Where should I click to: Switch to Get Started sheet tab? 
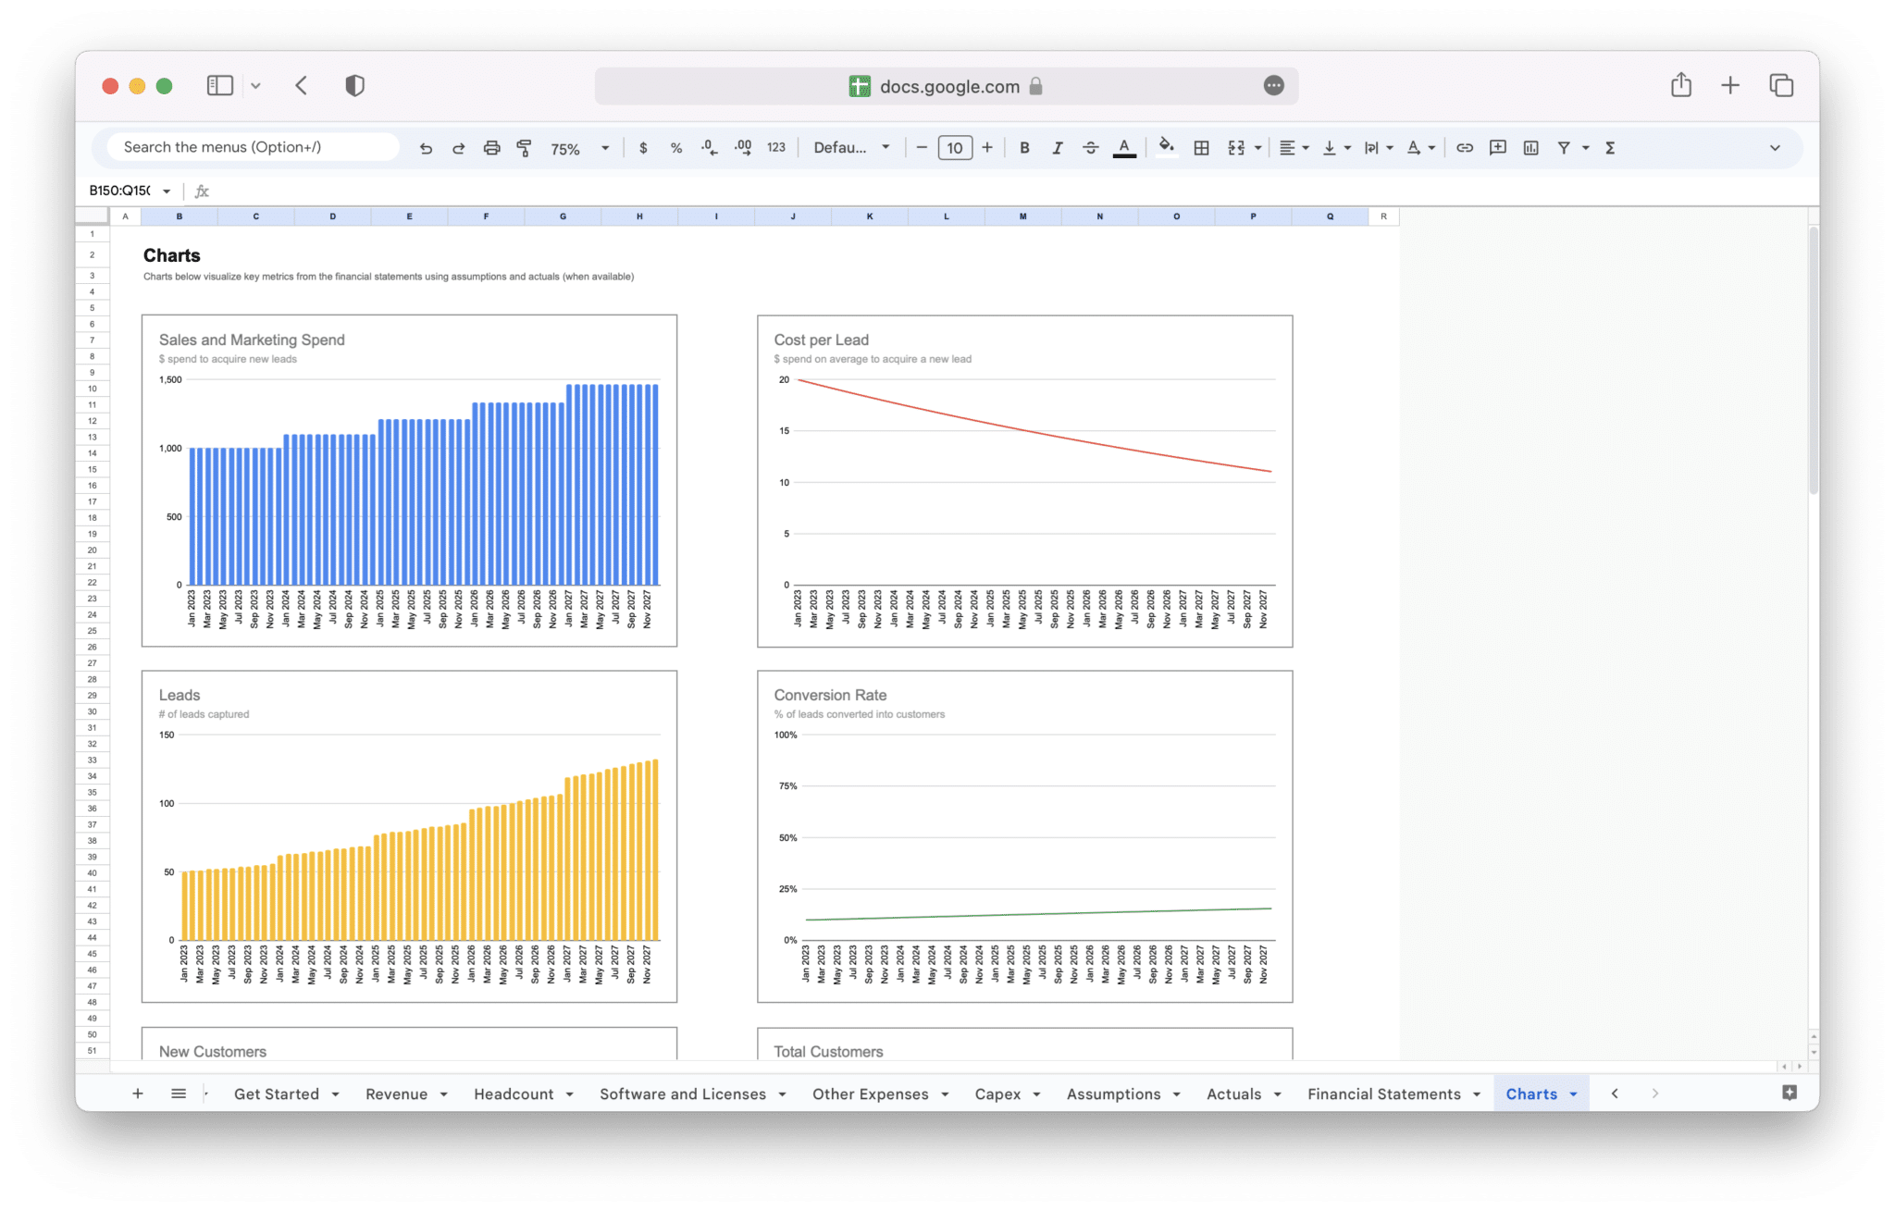coord(276,1094)
